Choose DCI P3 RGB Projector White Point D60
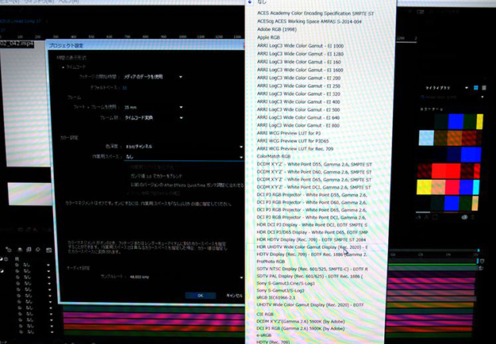Viewport: 496px width, 344px height. click(x=312, y=202)
